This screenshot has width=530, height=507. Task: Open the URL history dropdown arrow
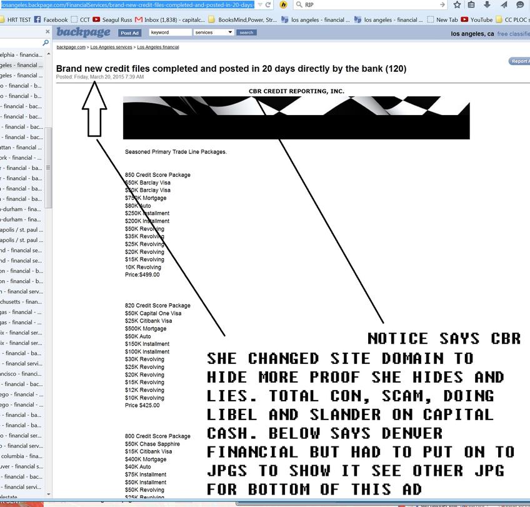[x=260, y=5]
